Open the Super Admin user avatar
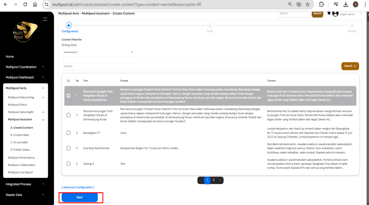The image size is (369, 205). point(335,14)
